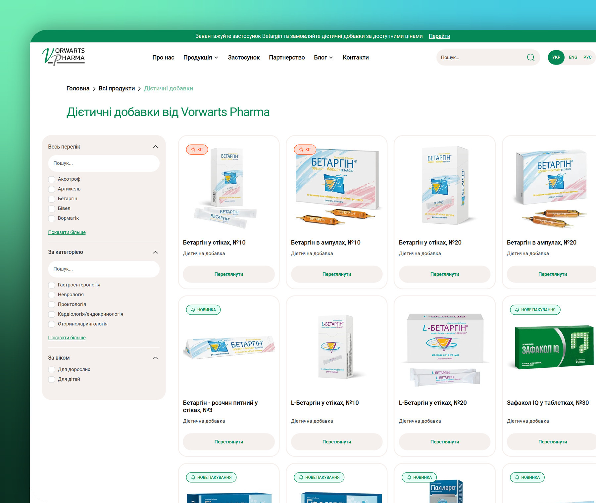Viewport: 596px width, 503px height.
Task: Check the Бетаргін filter checkbox
Action: pyautogui.click(x=52, y=199)
